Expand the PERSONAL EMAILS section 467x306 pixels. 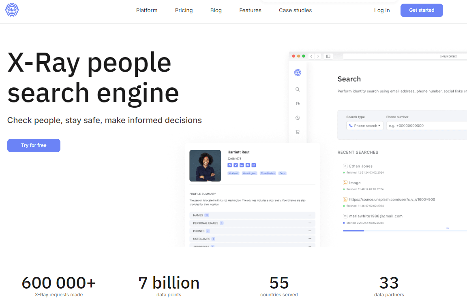coord(310,223)
